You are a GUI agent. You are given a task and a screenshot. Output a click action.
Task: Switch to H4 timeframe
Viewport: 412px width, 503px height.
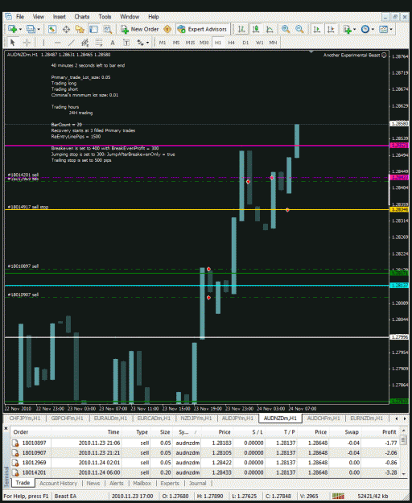(x=232, y=43)
